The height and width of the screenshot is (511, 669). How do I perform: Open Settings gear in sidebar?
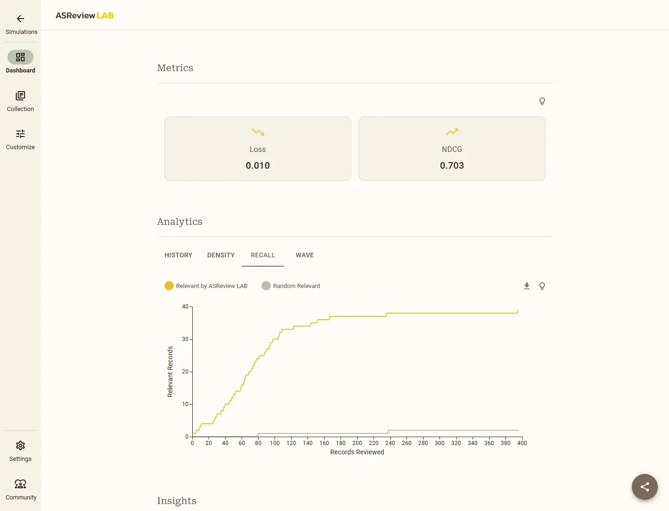coord(20,445)
